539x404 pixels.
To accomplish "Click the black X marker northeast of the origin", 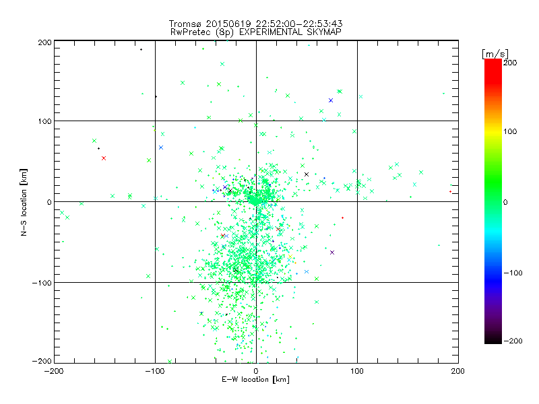I will click(x=307, y=174).
